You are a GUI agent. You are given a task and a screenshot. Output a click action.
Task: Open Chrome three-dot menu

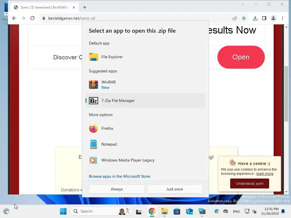point(282,18)
